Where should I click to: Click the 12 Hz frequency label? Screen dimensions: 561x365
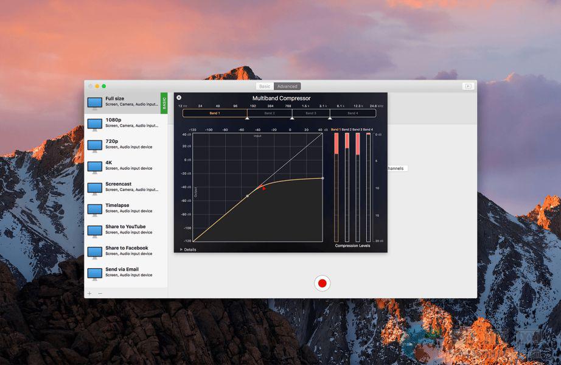click(183, 106)
